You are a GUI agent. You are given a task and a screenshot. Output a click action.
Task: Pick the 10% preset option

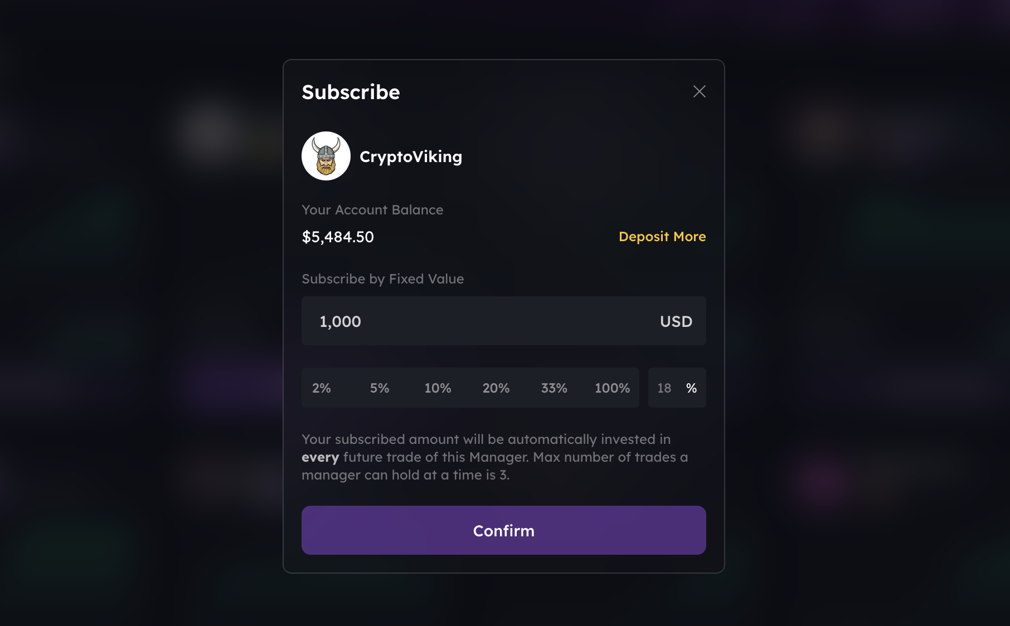(x=438, y=388)
